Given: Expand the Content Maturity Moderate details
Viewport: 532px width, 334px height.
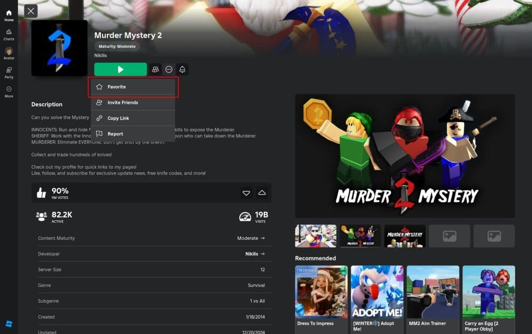Looking at the screenshot, I should (x=251, y=238).
